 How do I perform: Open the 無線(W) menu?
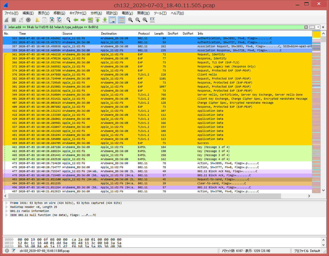(x=143, y=13)
